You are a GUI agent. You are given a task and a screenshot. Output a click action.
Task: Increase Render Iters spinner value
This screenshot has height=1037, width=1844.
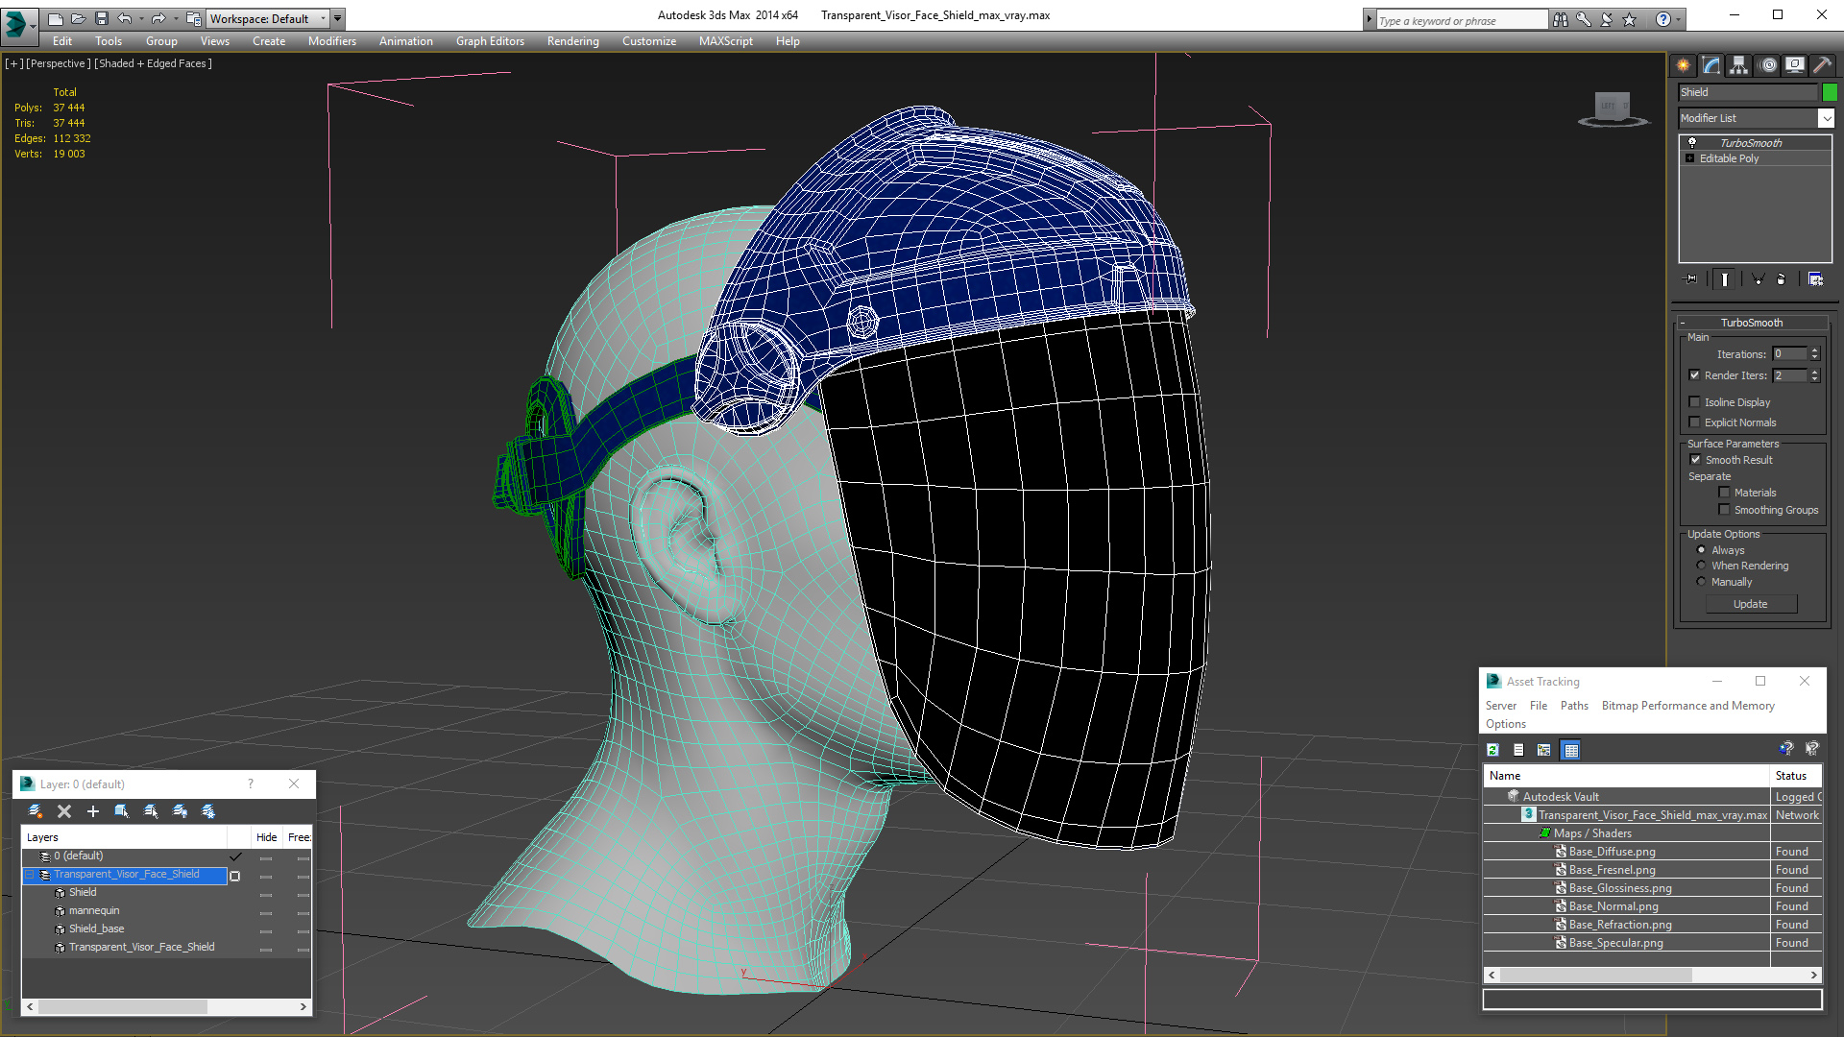[x=1814, y=372]
